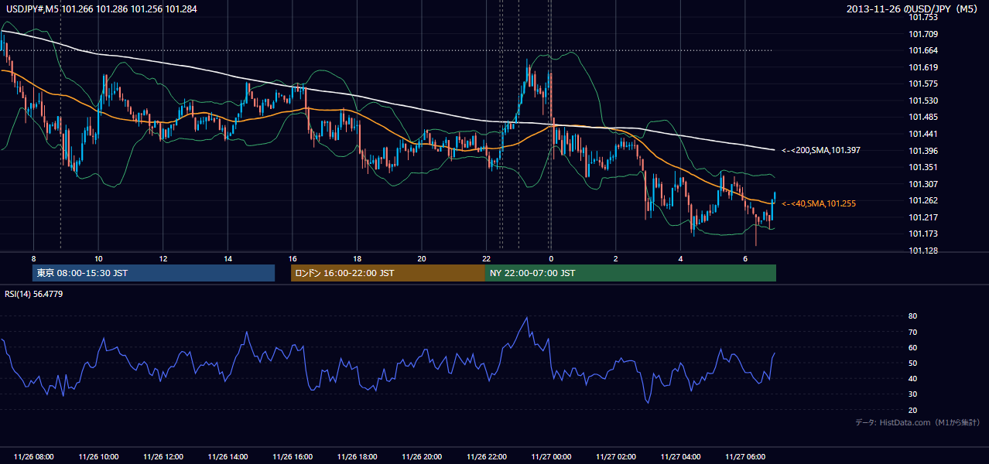Click RSI level 70 on the scale
989x464 pixels.
click(912, 332)
